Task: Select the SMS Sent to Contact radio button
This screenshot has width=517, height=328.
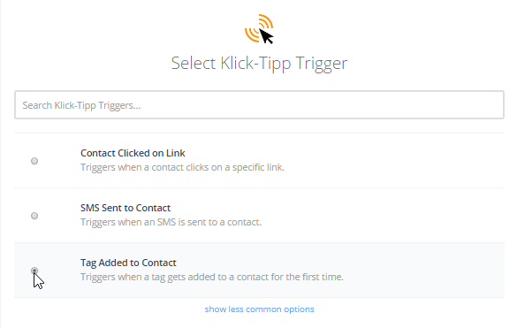Action: (x=34, y=216)
